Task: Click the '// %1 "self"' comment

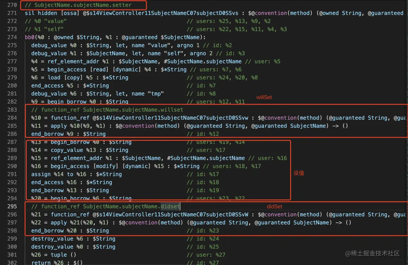Action: pos(44,29)
